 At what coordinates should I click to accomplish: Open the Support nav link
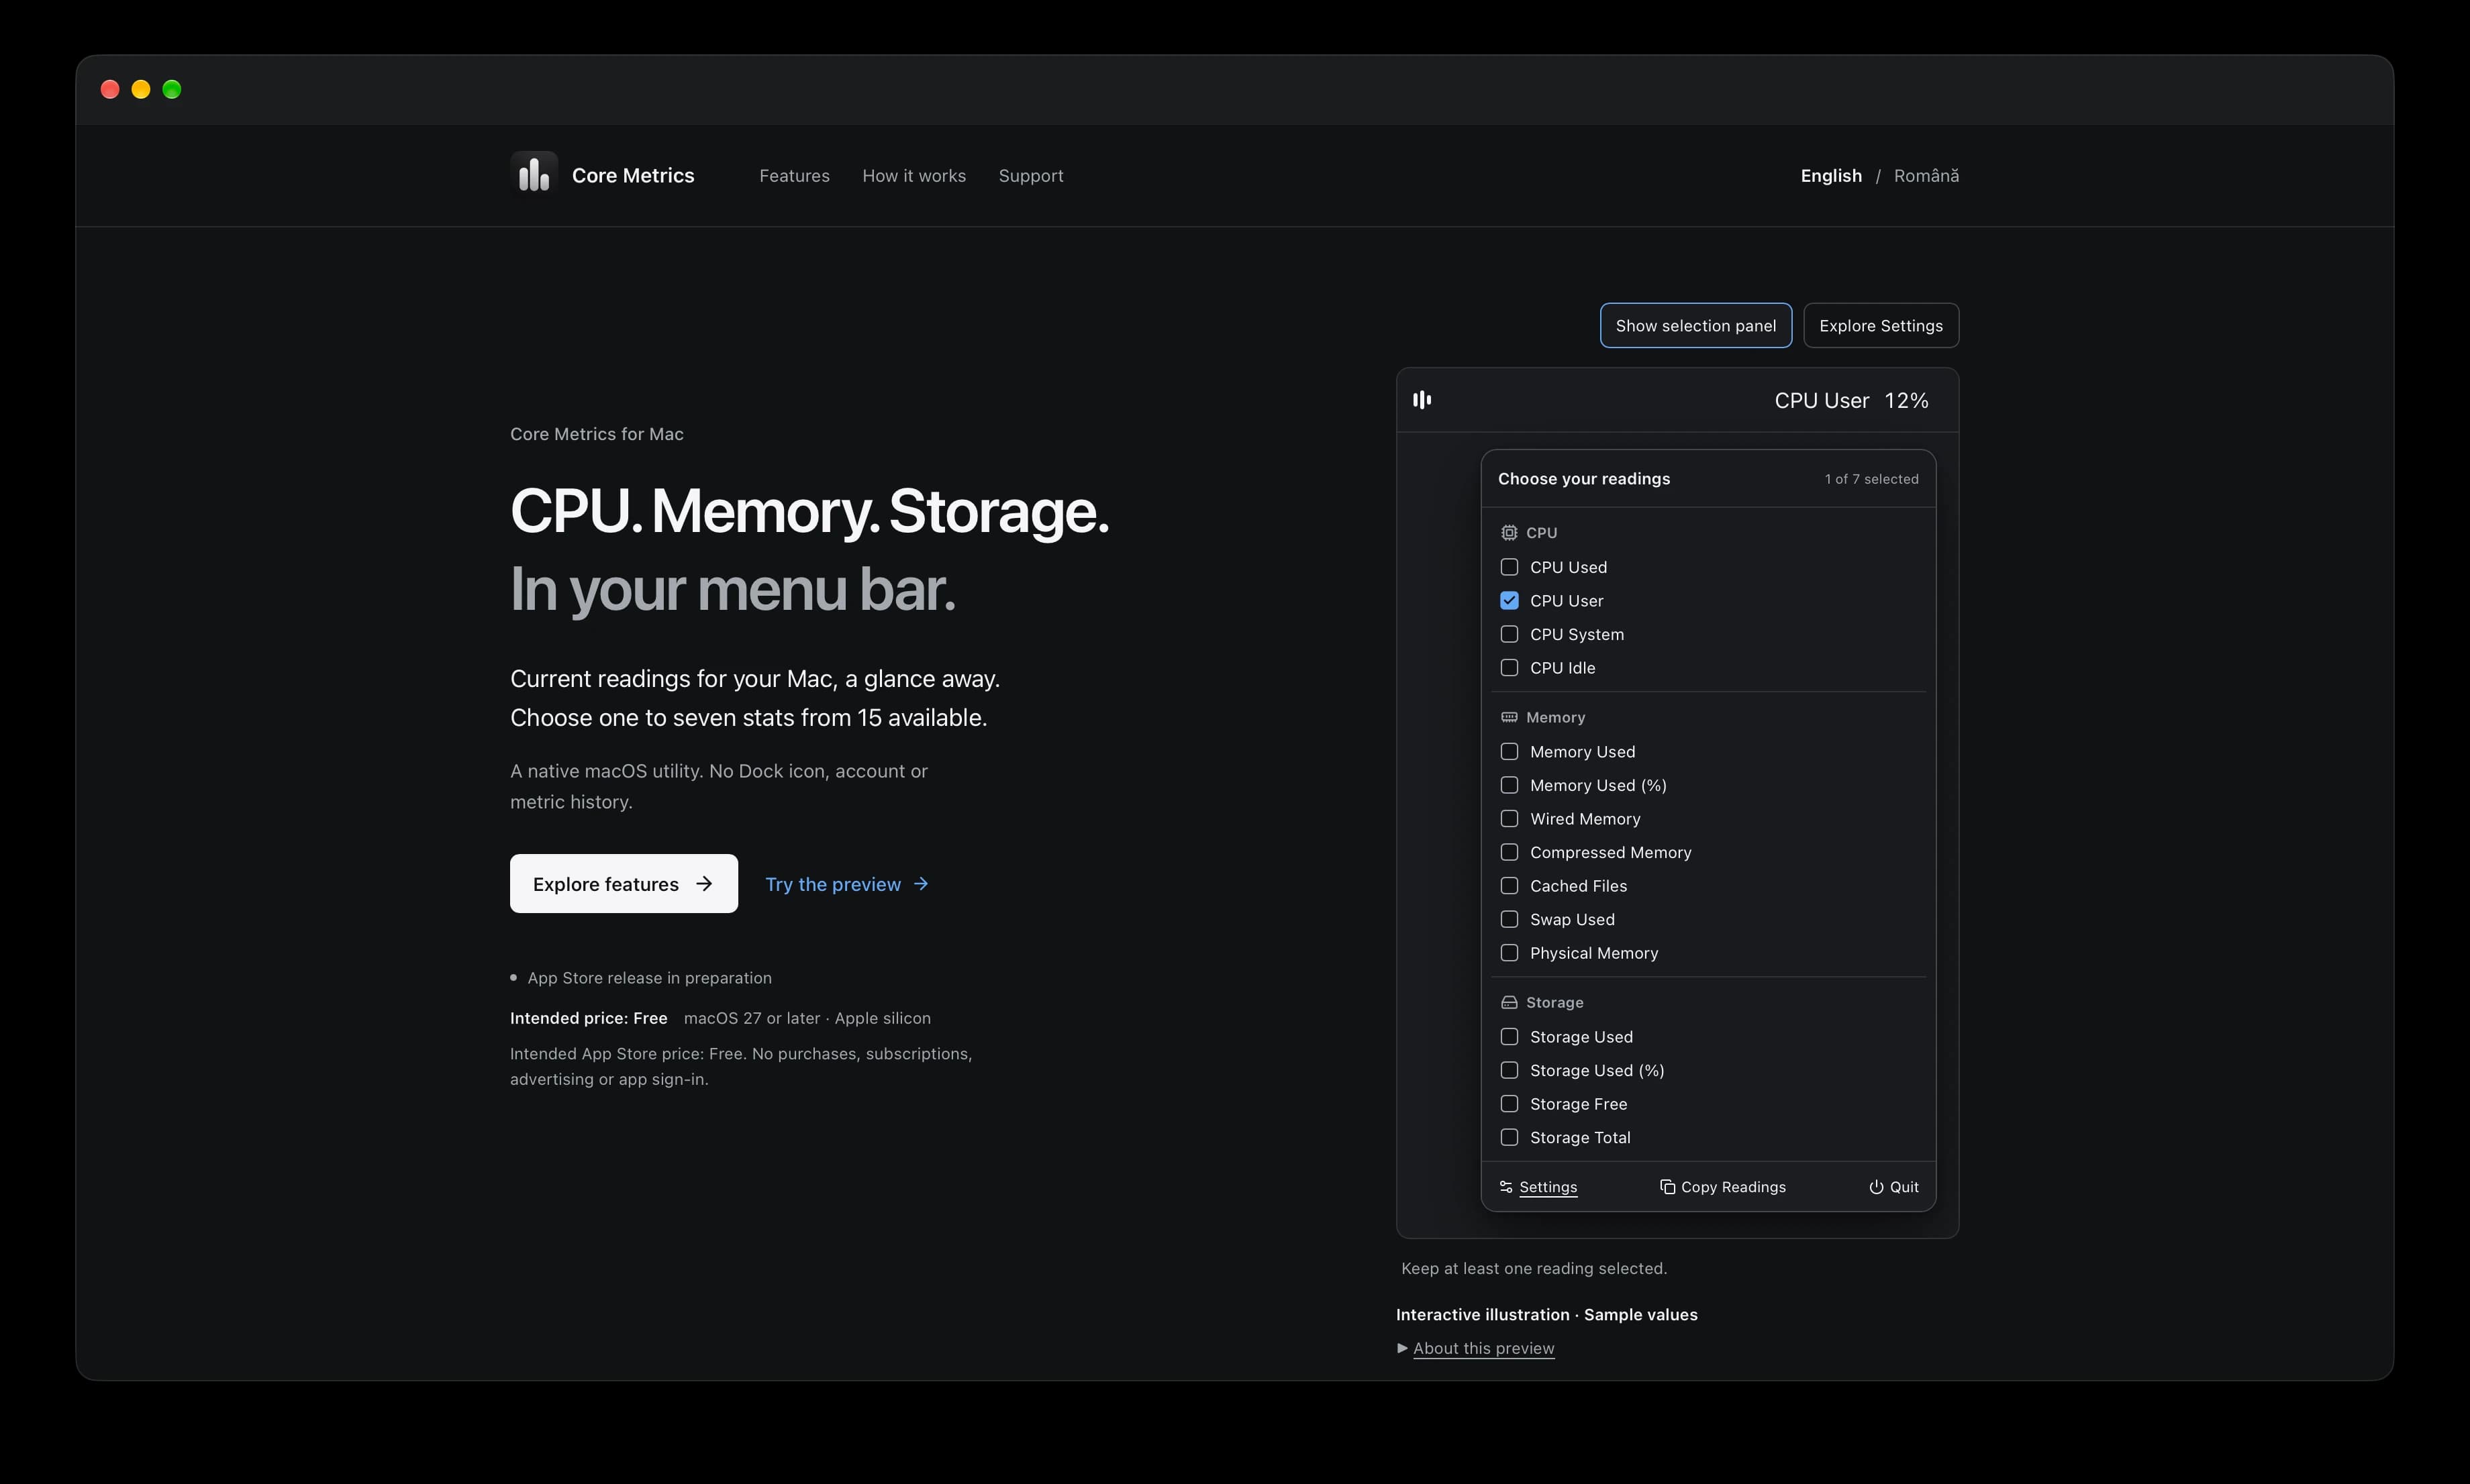pos(1030,176)
